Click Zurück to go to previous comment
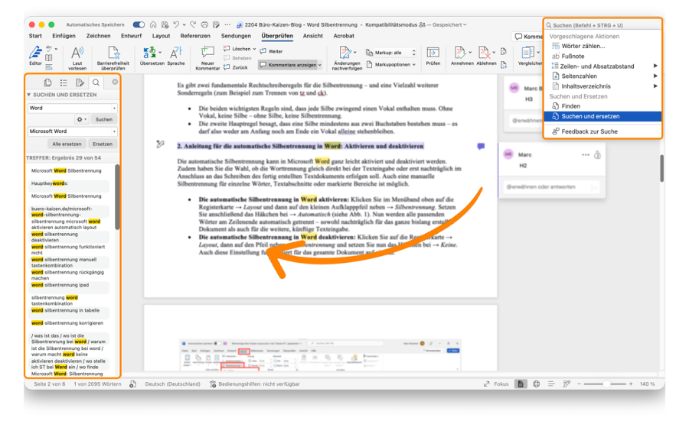The width and height of the screenshot is (689, 421). click(x=235, y=67)
